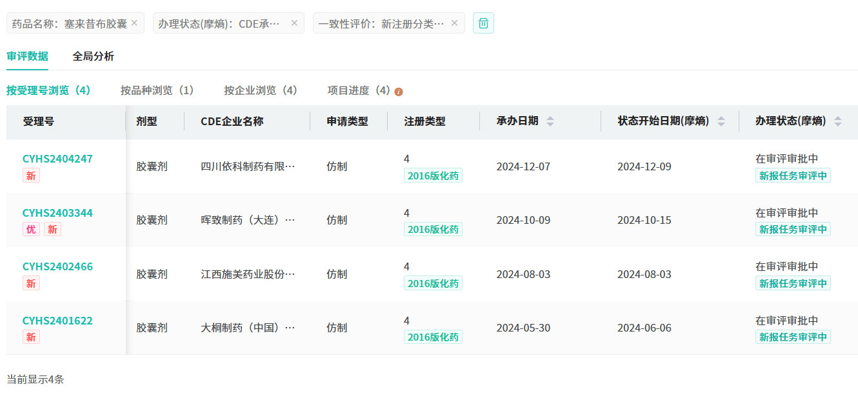Switch to the 审评数据 tab
Image resolution: width=858 pixels, height=400 pixels.
(27, 56)
